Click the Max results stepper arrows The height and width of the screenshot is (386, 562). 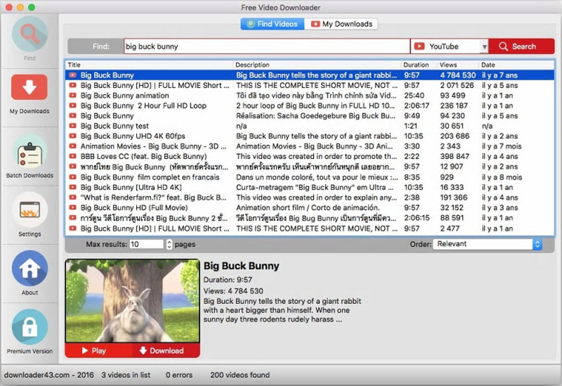[169, 244]
